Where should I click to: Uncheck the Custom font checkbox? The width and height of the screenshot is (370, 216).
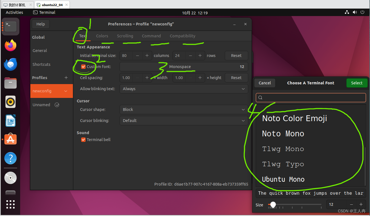pos(83,67)
